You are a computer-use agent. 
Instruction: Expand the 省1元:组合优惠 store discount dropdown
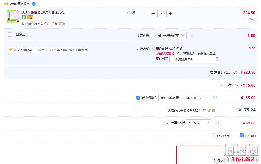pos(171,36)
